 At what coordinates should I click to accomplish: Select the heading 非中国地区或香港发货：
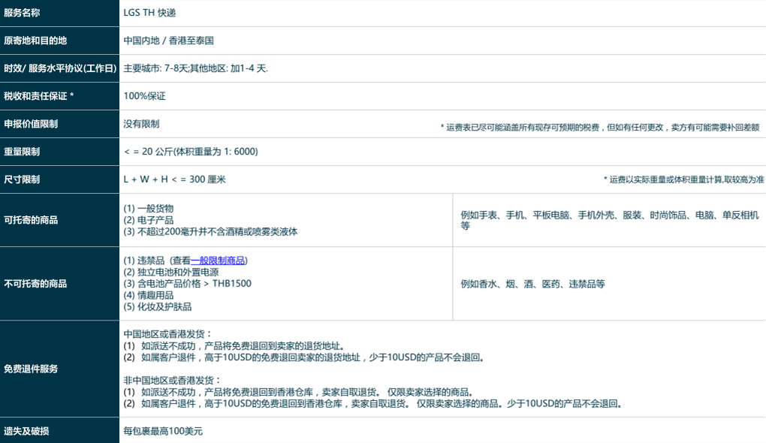[x=173, y=381]
